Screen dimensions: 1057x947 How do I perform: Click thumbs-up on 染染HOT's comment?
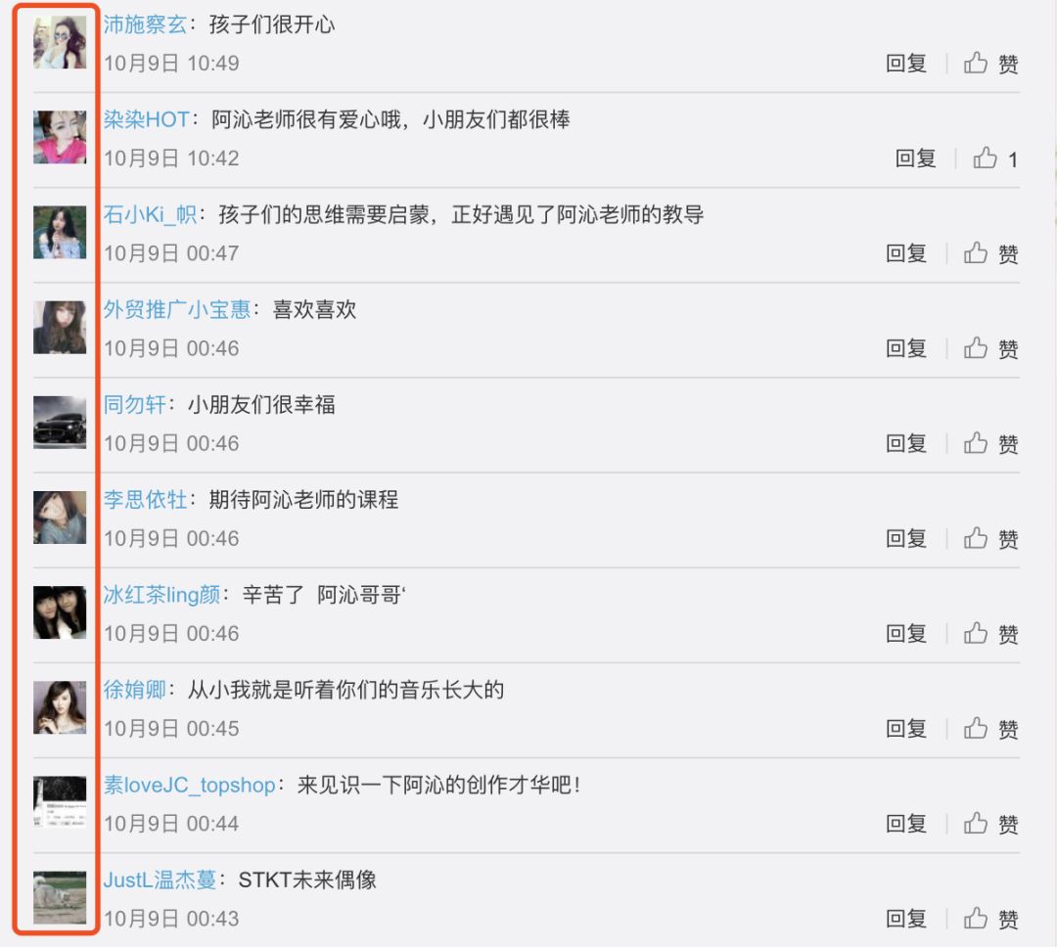[x=995, y=158]
